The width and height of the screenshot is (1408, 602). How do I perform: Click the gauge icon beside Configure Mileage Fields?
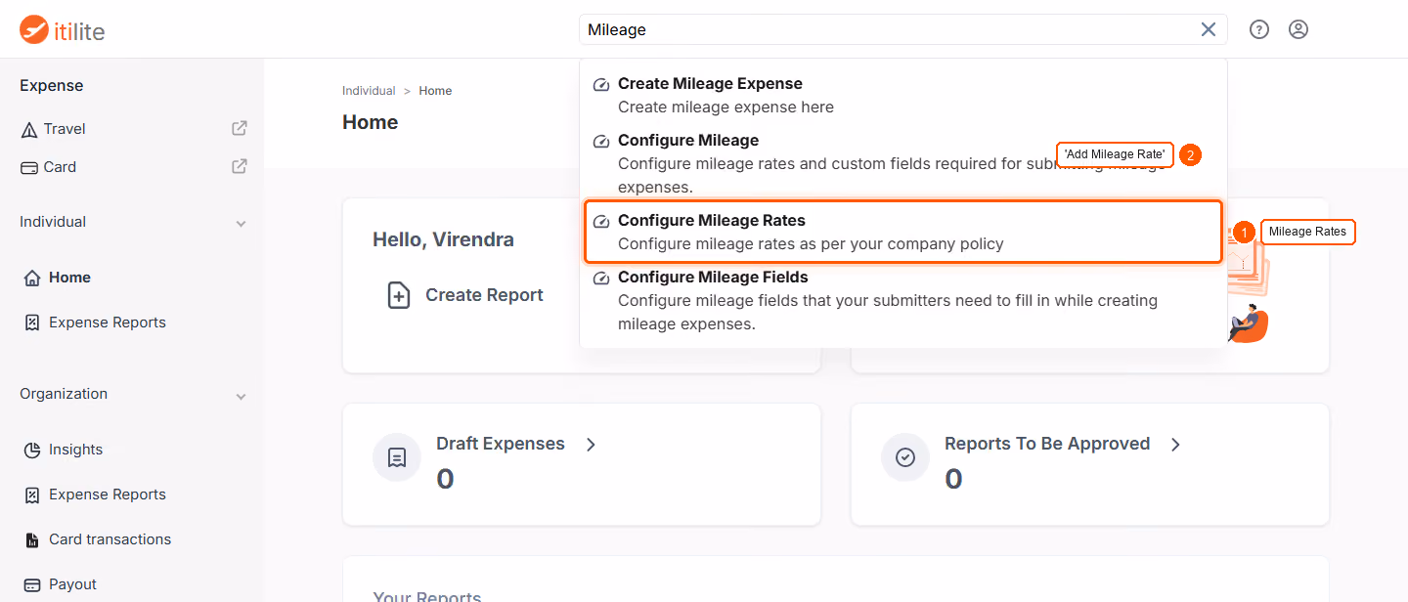pos(601,279)
